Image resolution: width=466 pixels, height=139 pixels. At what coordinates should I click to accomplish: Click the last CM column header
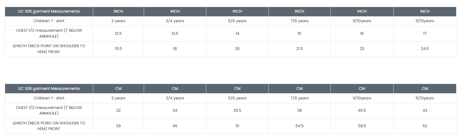click(x=425, y=88)
